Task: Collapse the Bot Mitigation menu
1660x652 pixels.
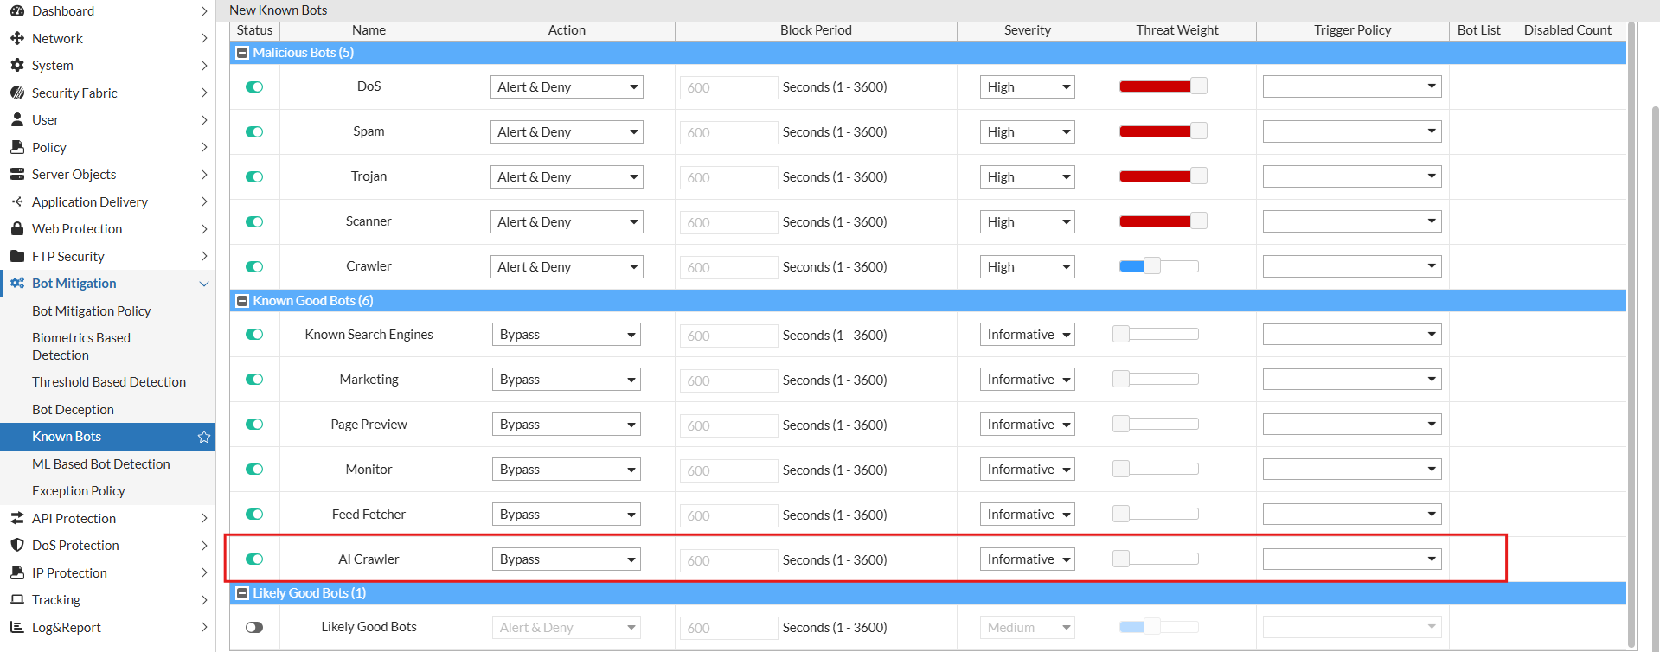Action: pyautogui.click(x=204, y=284)
